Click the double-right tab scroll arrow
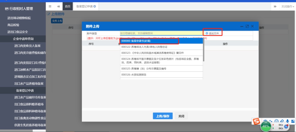The width and height of the screenshot is (296, 132). pyautogui.click(x=275, y=6)
